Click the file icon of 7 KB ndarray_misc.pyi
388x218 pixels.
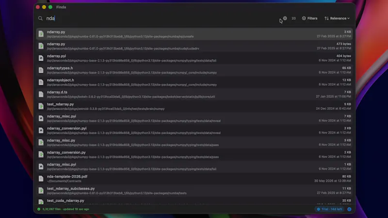(41, 118)
